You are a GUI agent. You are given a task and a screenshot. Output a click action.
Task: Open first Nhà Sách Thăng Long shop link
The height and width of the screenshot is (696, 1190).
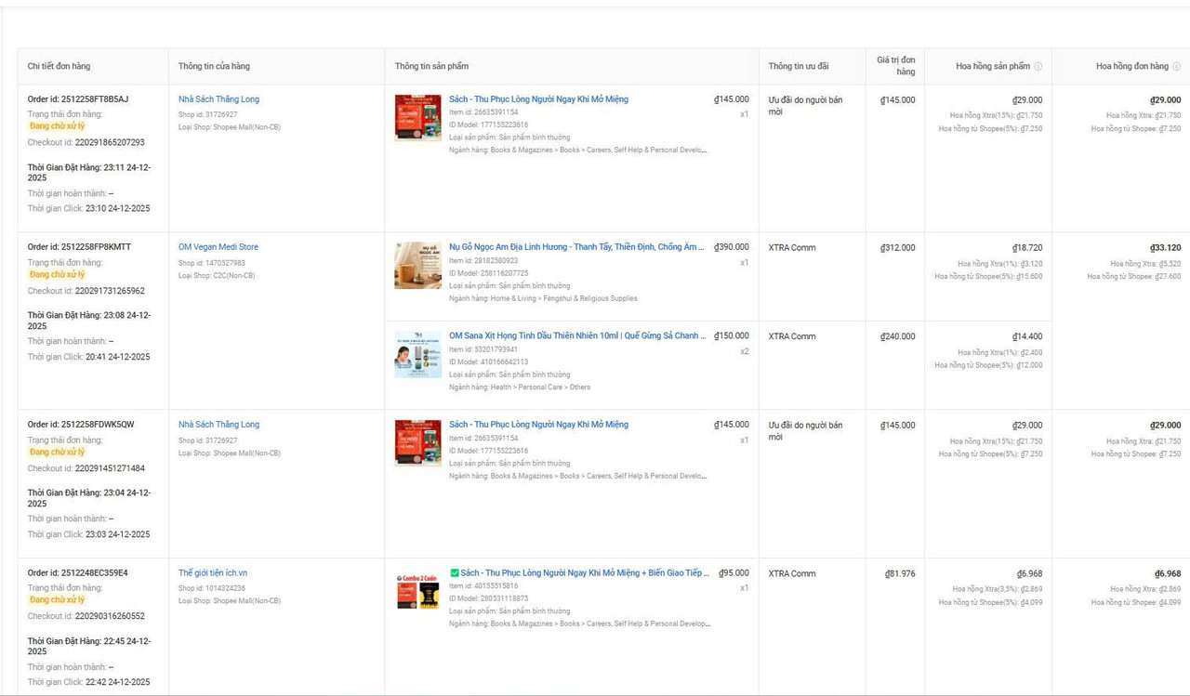[x=218, y=99]
